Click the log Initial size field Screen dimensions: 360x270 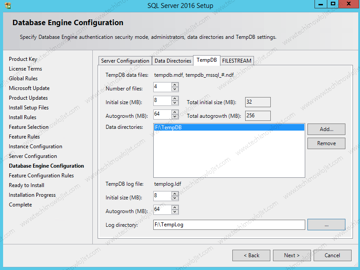click(x=162, y=196)
